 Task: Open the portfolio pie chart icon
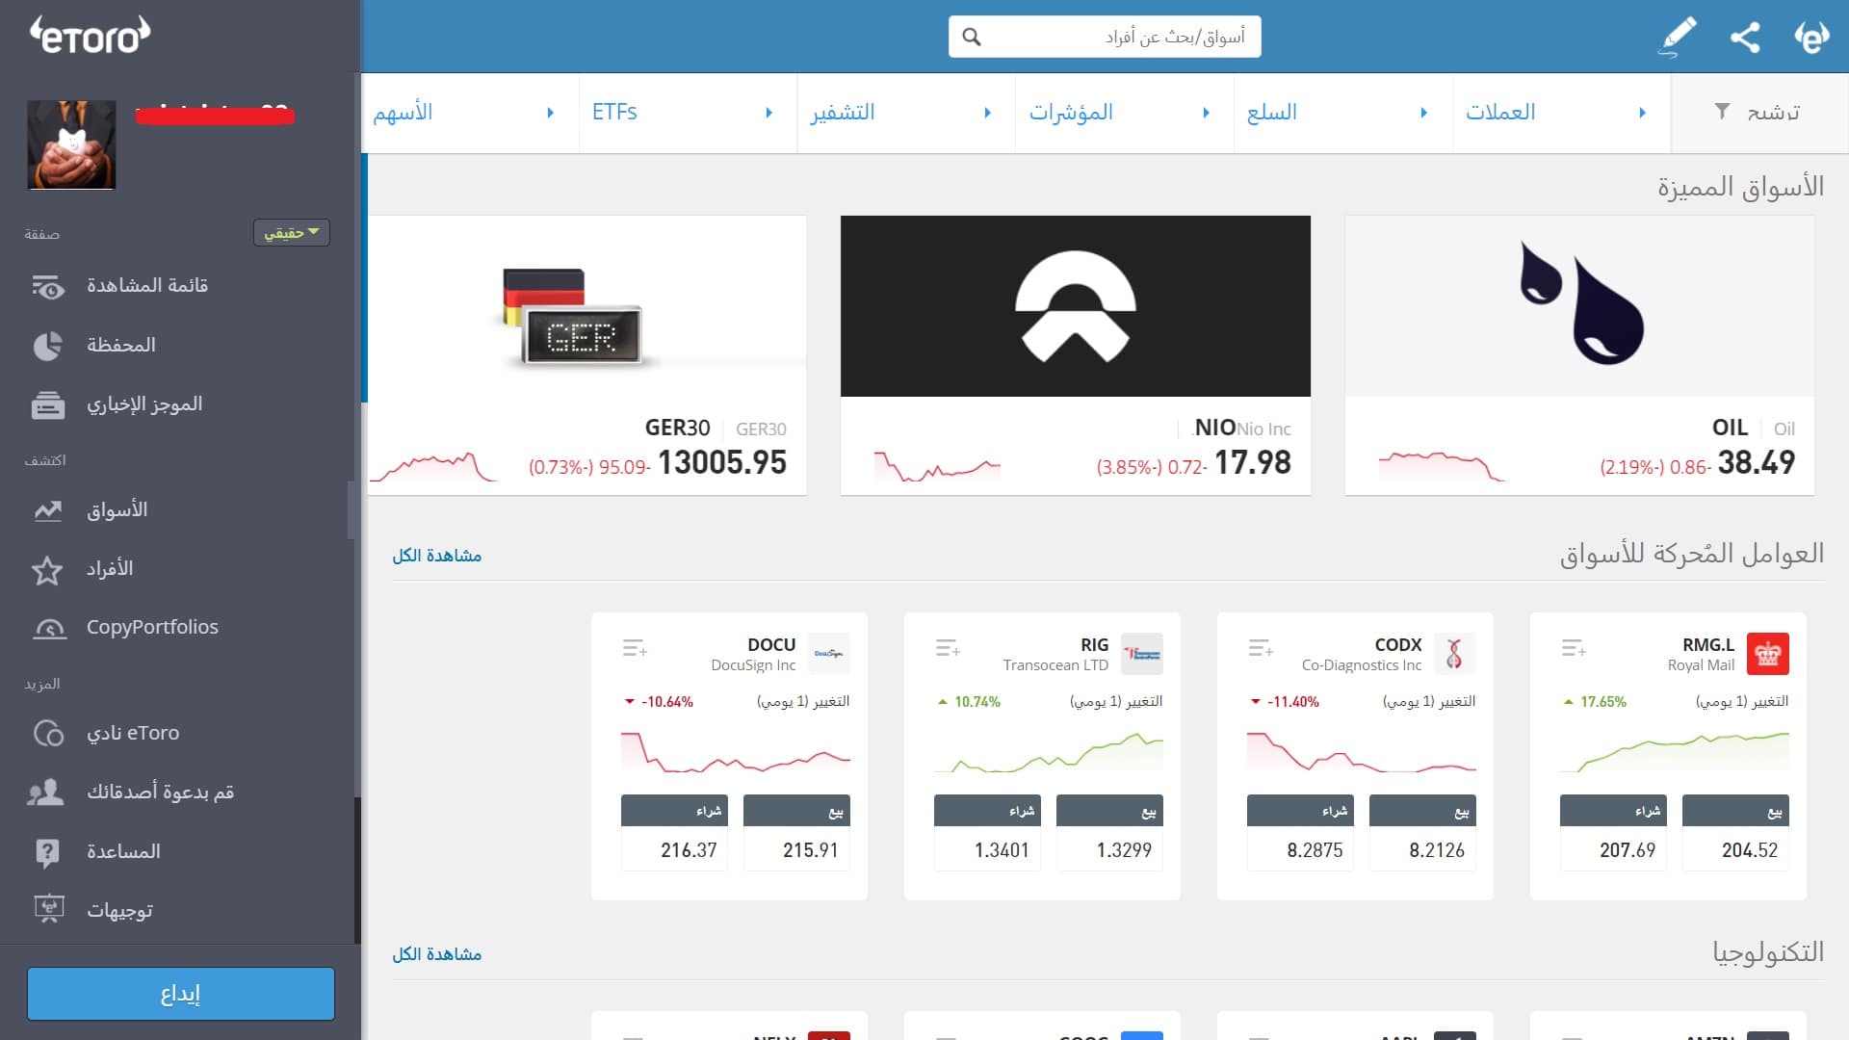47,346
